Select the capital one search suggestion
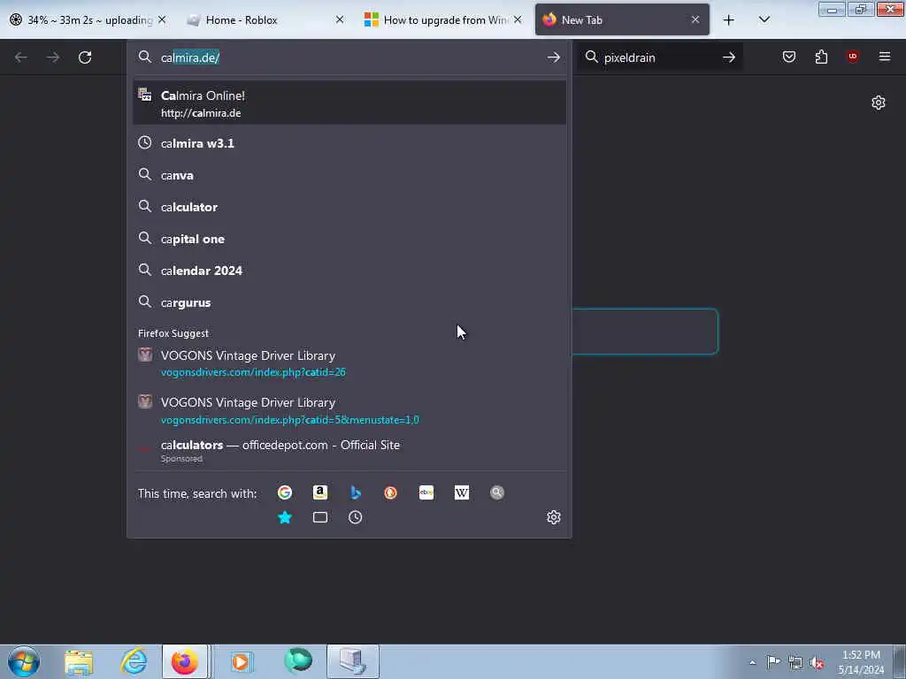This screenshot has width=906, height=679. point(349,239)
